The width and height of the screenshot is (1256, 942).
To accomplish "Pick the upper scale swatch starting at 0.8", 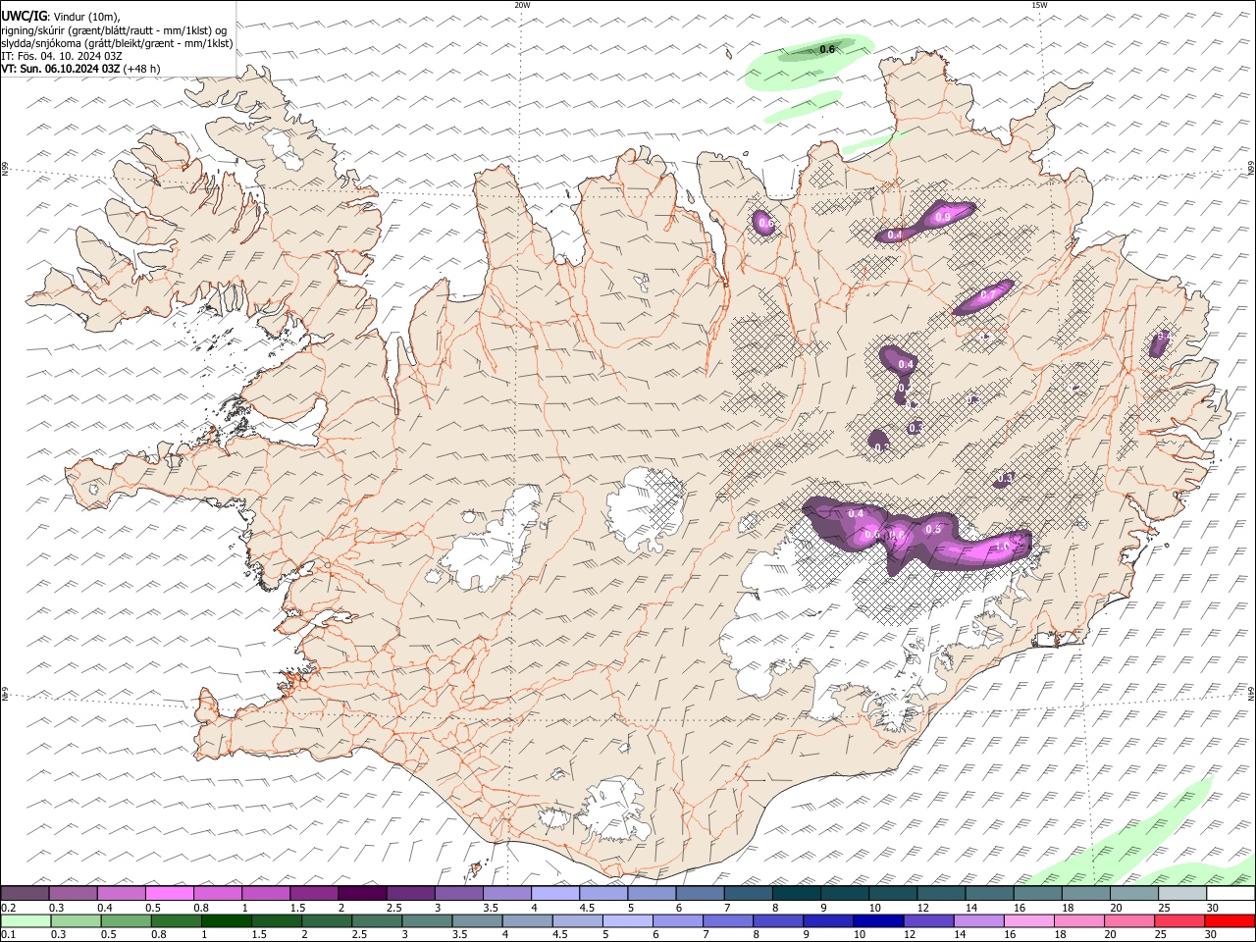I will click(217, 893).
